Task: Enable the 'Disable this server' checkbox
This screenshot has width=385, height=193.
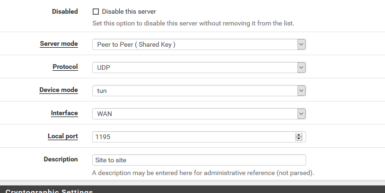Action: [96, 11]
